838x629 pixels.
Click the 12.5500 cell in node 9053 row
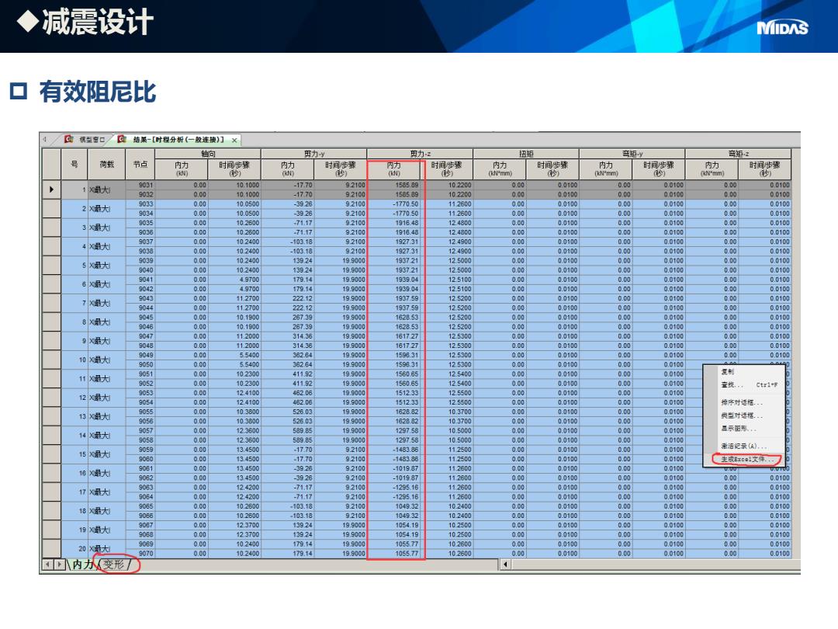click(447, 393)
